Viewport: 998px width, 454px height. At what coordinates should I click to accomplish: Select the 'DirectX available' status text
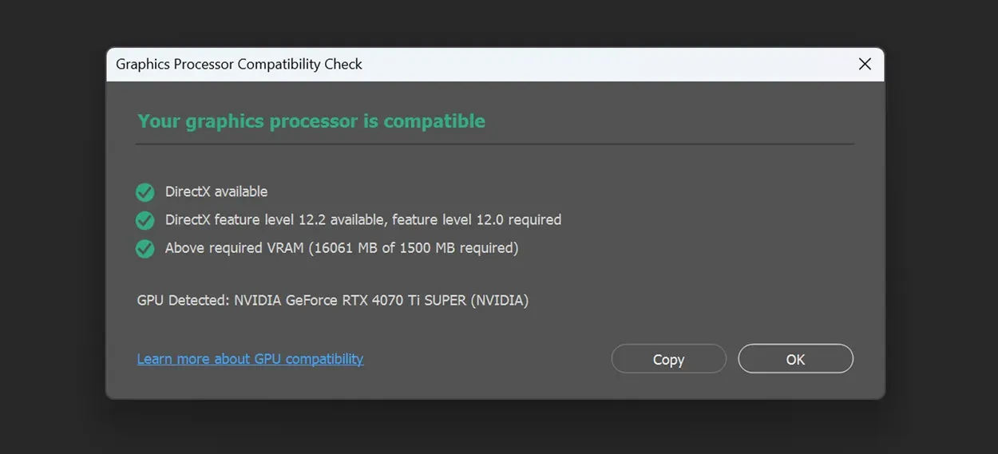coord(216,191)
